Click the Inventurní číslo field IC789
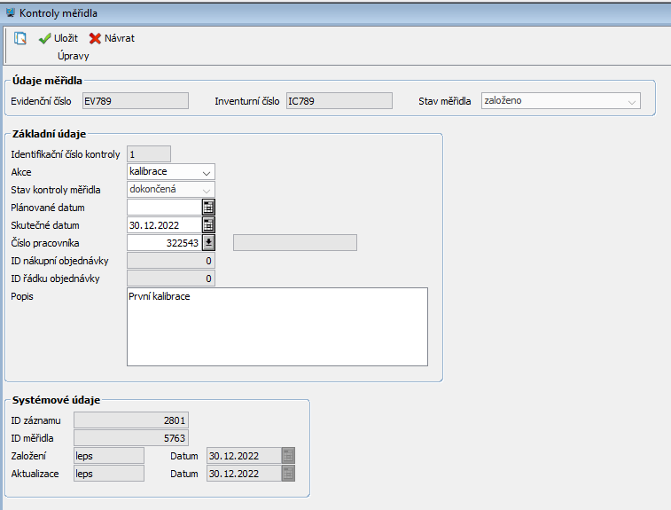 pyautogui.click(x=339, y=101)
